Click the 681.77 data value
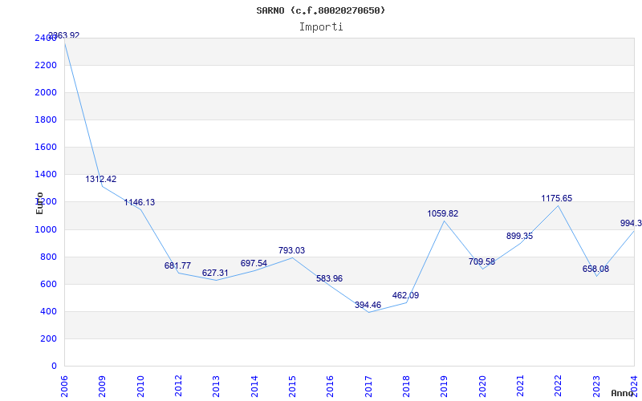This screenshot has height=401, width=642. tap(177, 266)
